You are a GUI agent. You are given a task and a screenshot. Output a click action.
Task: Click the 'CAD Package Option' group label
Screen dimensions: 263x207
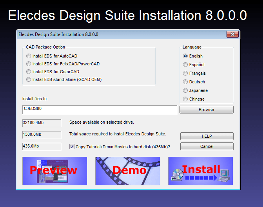tap(45, 47)
